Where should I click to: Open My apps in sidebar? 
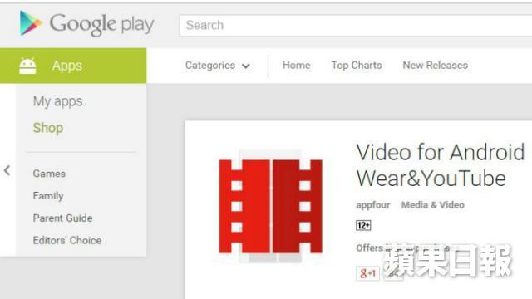pyautogui.click(x=57, y=101)
